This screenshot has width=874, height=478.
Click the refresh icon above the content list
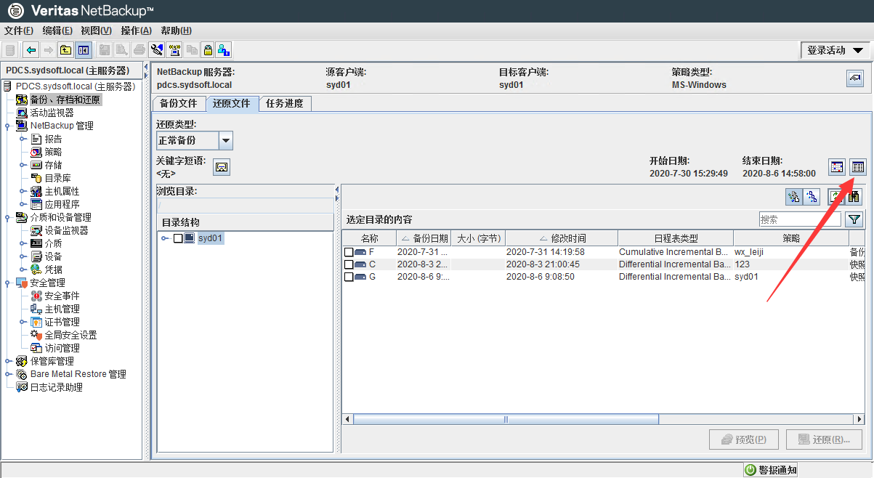pos(835,197)
